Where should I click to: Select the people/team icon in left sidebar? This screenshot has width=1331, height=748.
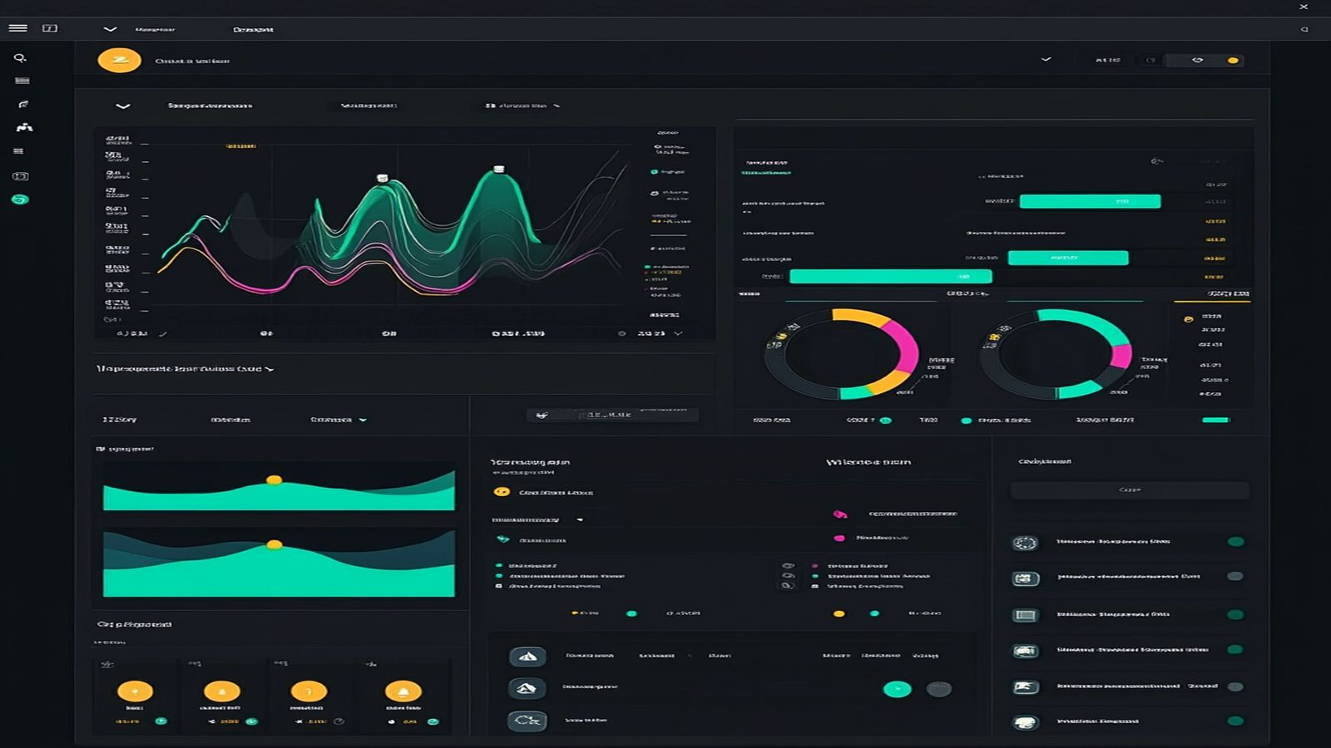click(24, 127)
